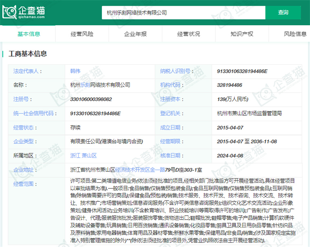Open legal representative 韩伟 link

pyautogui.click(x=75, y=71)
